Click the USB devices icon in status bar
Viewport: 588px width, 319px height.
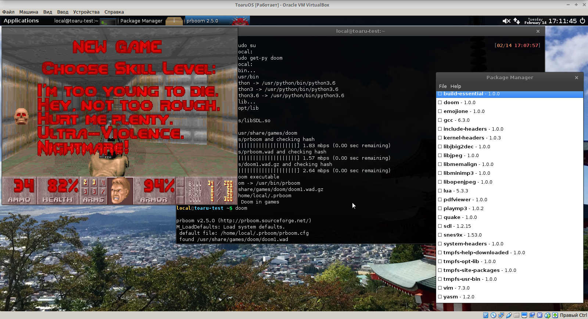point(509,315)
